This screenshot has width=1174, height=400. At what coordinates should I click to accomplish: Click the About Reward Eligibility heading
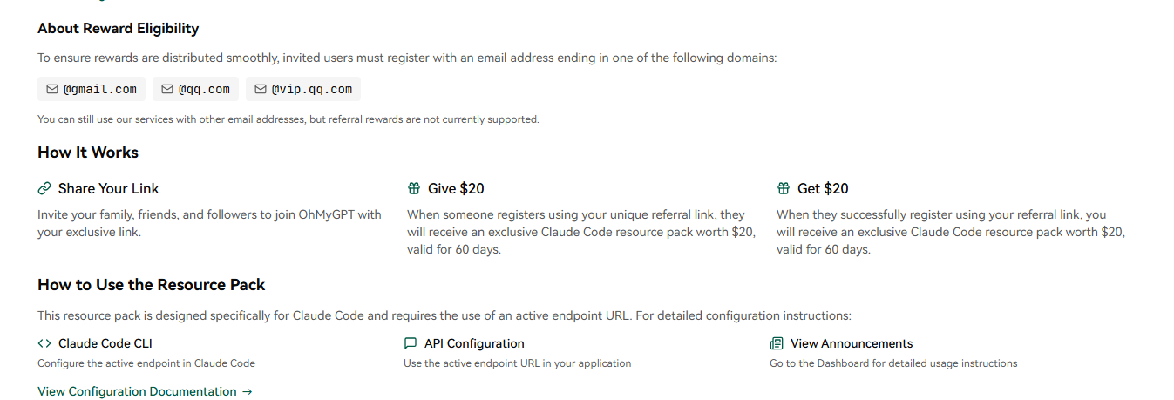tap(119, 29)
